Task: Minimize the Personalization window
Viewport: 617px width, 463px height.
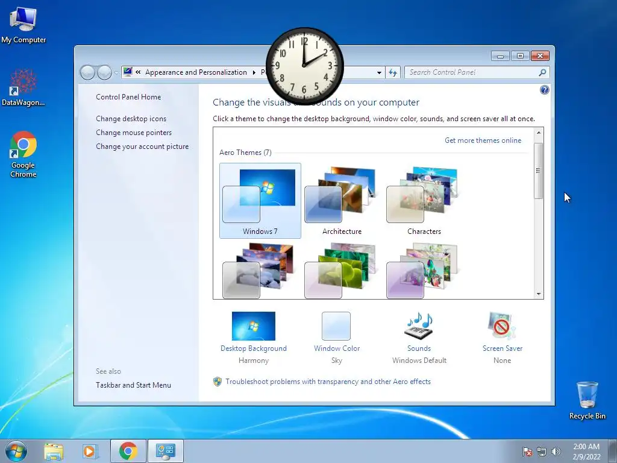Action: coord(500,56)
